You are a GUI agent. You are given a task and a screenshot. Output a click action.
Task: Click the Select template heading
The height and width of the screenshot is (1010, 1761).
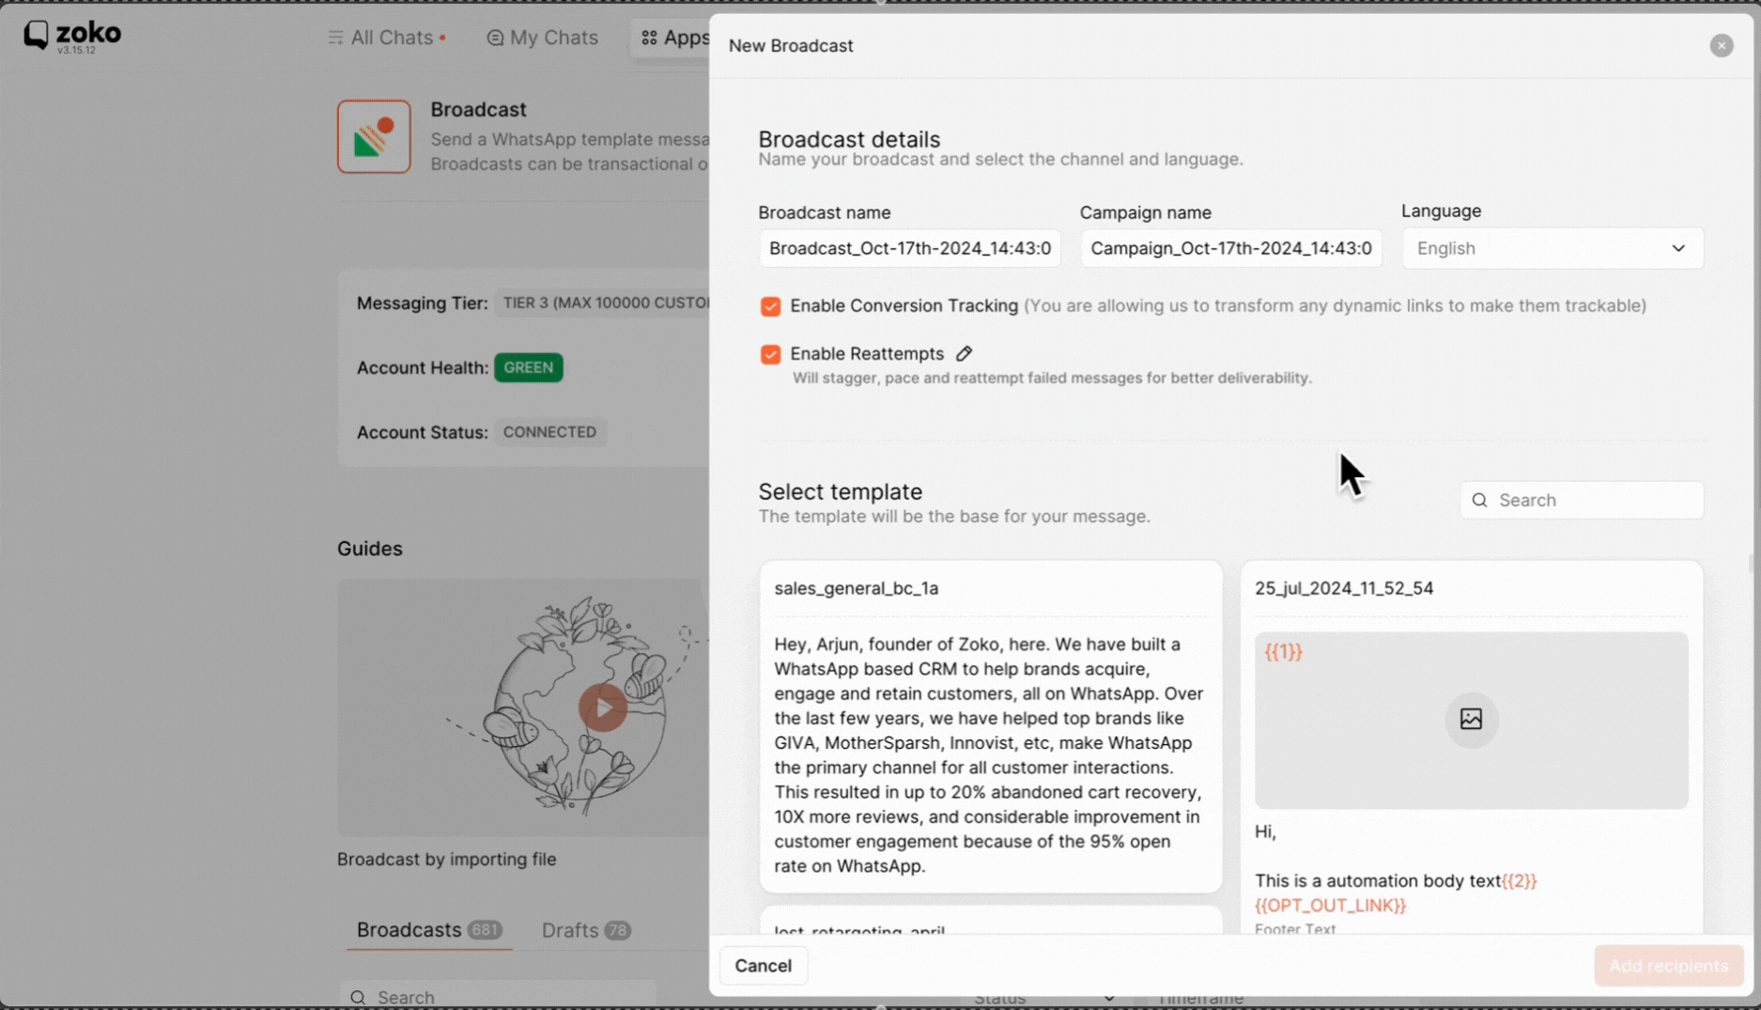(x=840, y=491)
